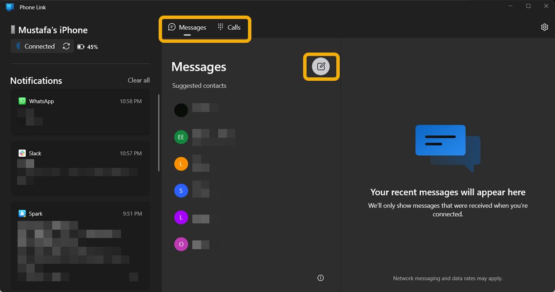Click the 9:51 PM notification time
This screenshot has width=555, height=292.
tap(132, 214)
